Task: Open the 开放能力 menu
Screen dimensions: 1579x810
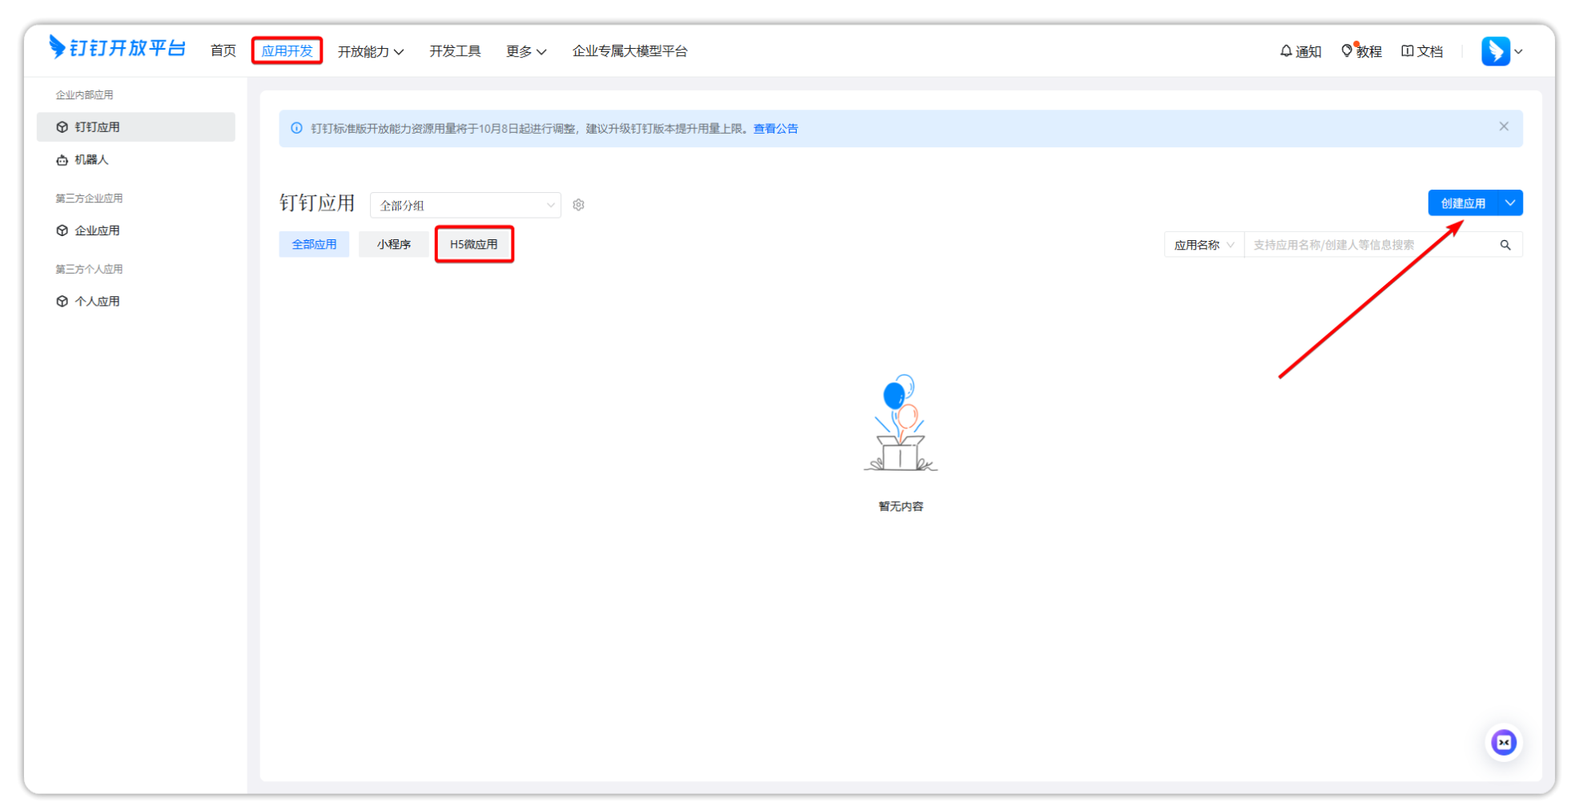Action: click(370, 51)
